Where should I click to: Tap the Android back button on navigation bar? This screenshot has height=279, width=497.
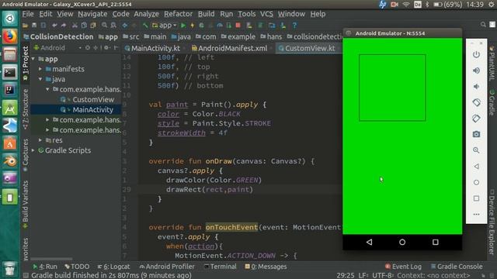click(370, 242)
